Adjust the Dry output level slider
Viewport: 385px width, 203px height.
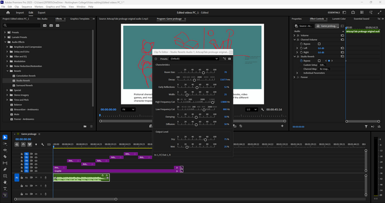205,140
